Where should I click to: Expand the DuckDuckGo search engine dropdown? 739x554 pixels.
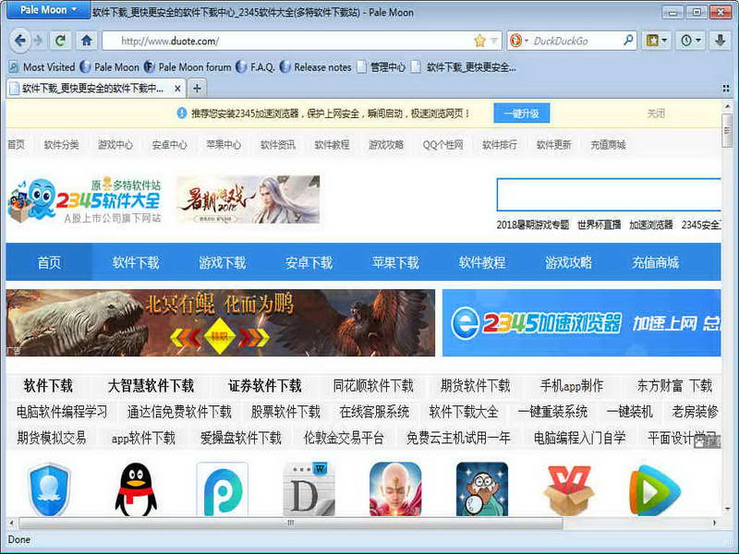pyautogui.click(x=518, y=41)
